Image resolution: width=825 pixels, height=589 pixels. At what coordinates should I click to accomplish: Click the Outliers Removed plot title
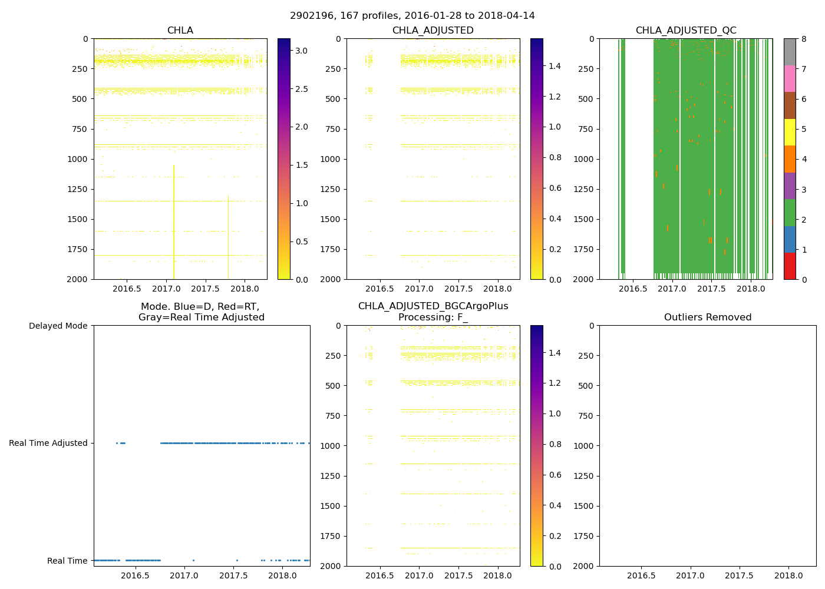coord(708,317)
